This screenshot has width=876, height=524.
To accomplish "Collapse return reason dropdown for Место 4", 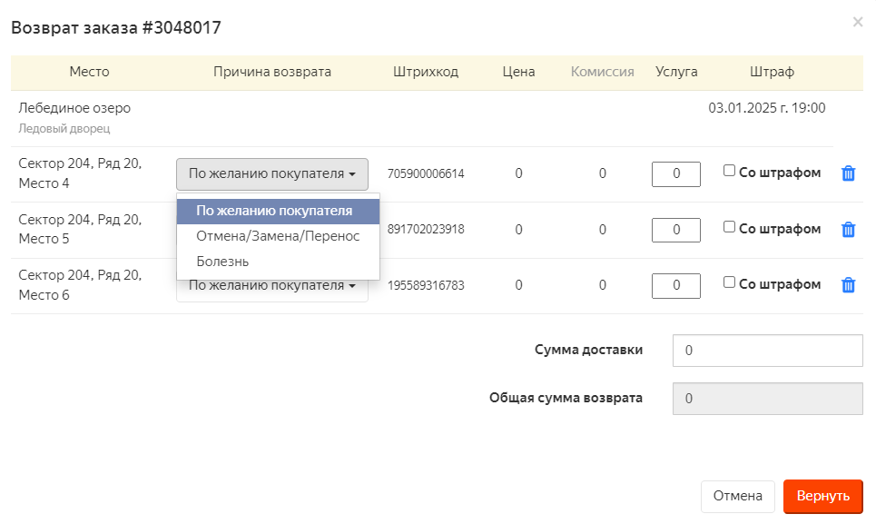I will point(272,173).
